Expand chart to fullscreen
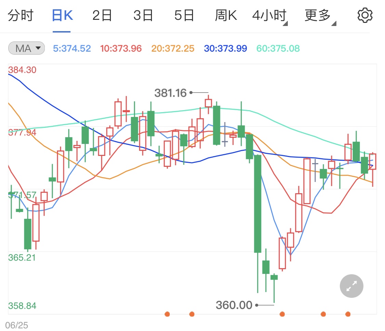This screenshot has height=331, width=385. (351, 286)
